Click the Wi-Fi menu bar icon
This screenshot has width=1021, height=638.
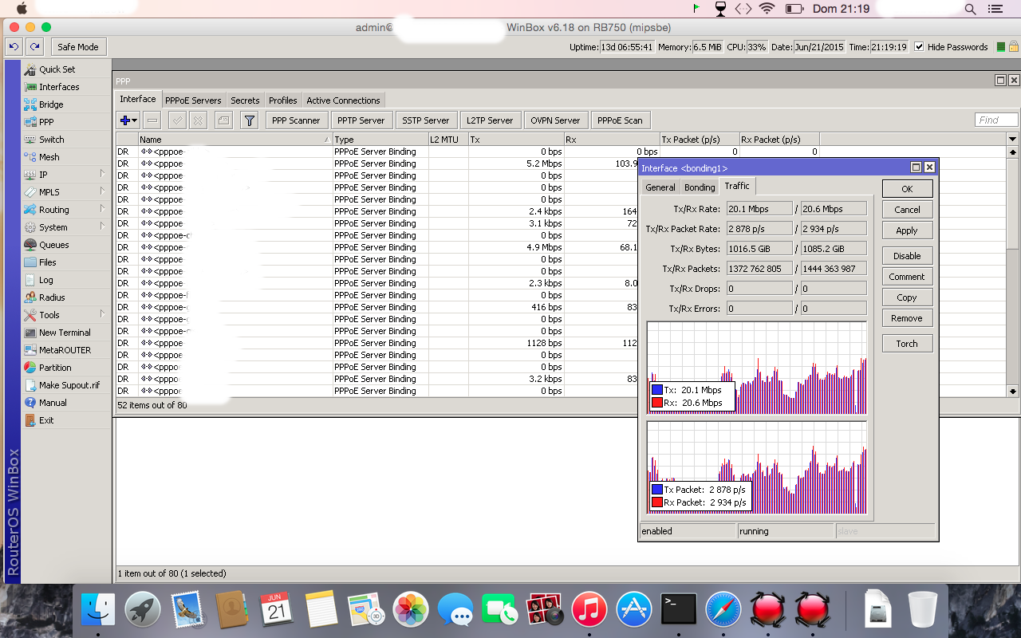click(767, 9)
